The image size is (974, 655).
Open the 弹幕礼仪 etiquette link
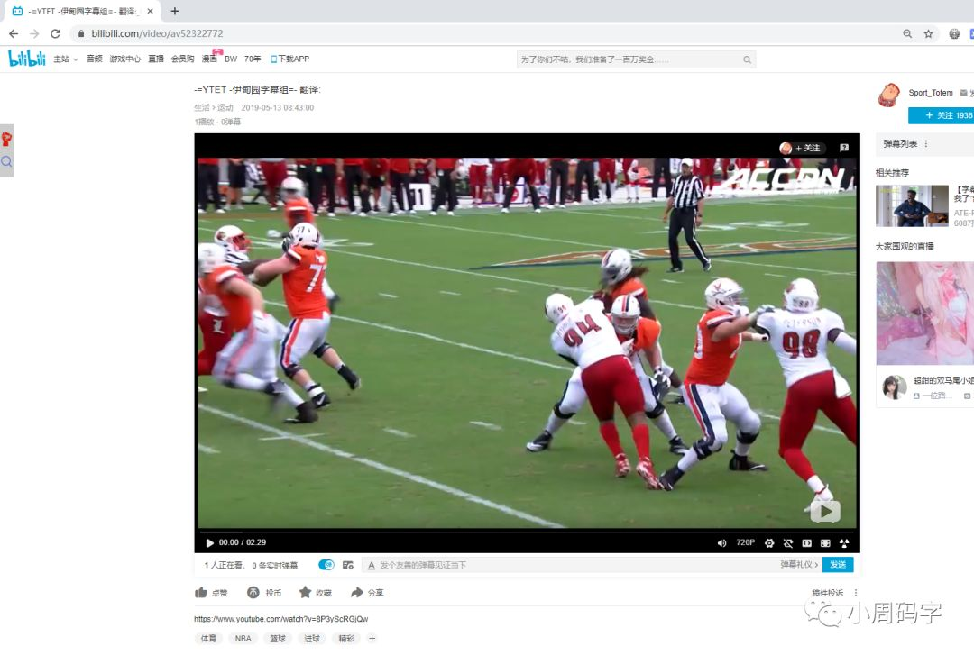click(x=799, y=564)
